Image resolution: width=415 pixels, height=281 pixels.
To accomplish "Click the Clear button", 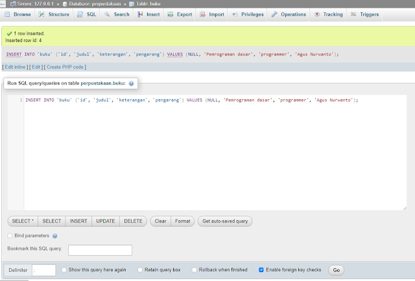I will [x=160, y=221].
